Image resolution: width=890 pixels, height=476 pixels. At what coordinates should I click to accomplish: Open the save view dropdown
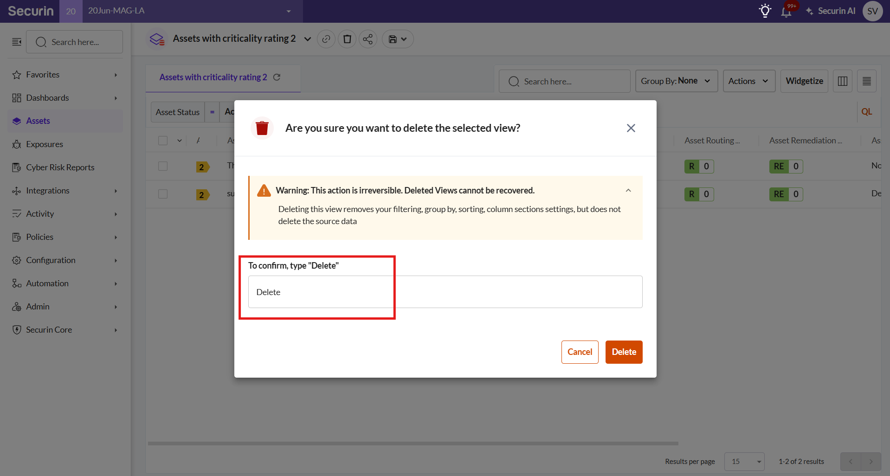398,39
